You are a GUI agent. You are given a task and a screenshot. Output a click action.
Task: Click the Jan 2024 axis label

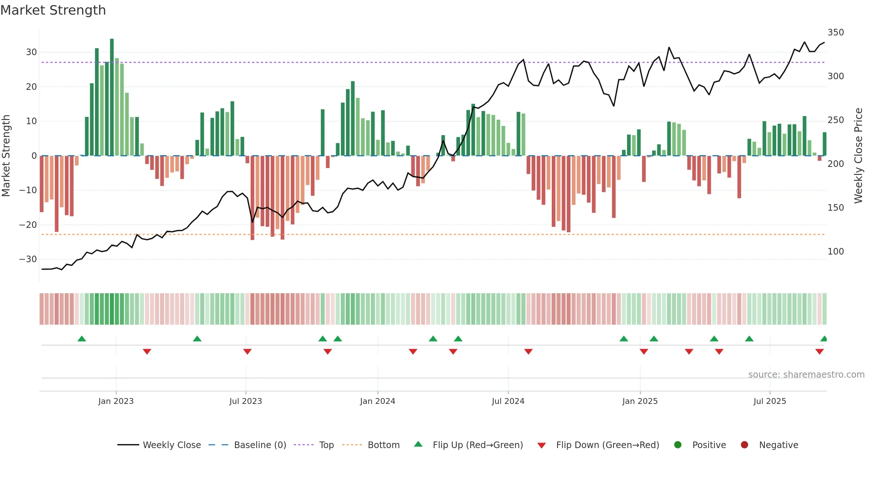pyautogui.click(x=377, y=401)
